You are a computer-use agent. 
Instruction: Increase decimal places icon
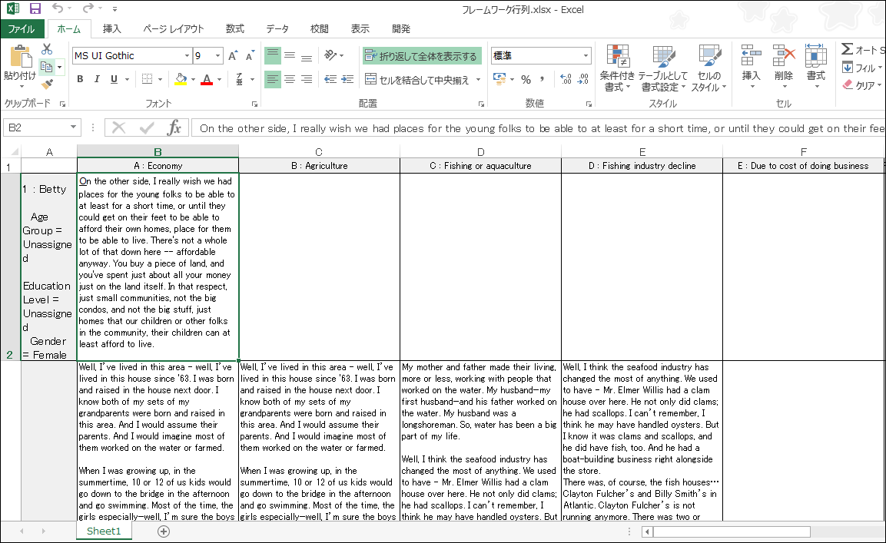pyautogui.click(x=566, y=80)
